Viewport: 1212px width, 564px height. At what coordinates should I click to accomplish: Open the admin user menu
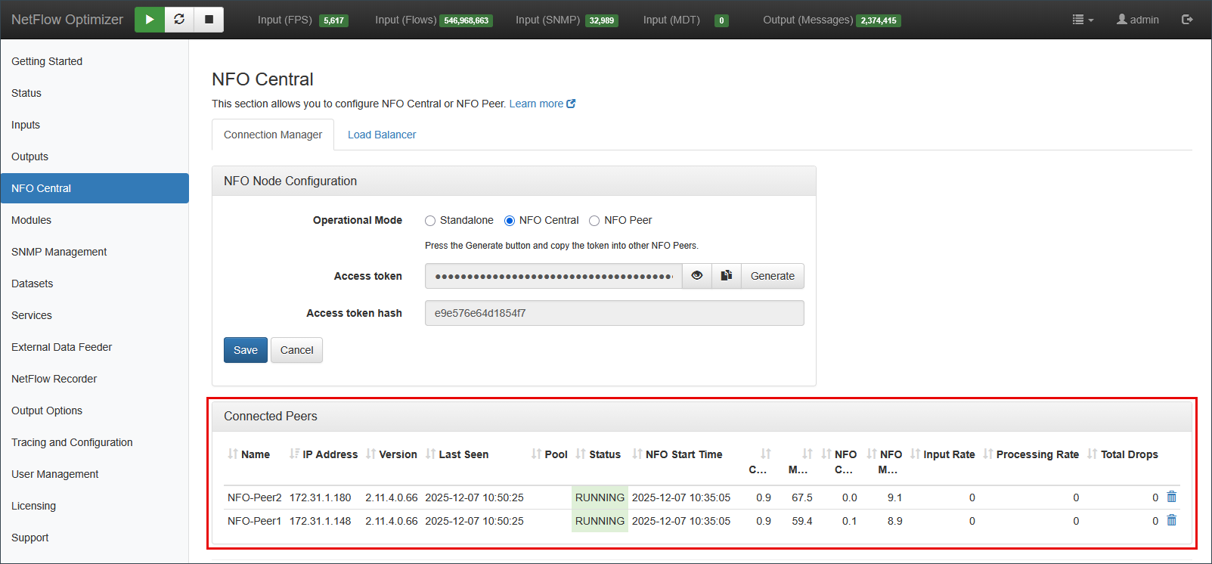tap(1138, 20)
